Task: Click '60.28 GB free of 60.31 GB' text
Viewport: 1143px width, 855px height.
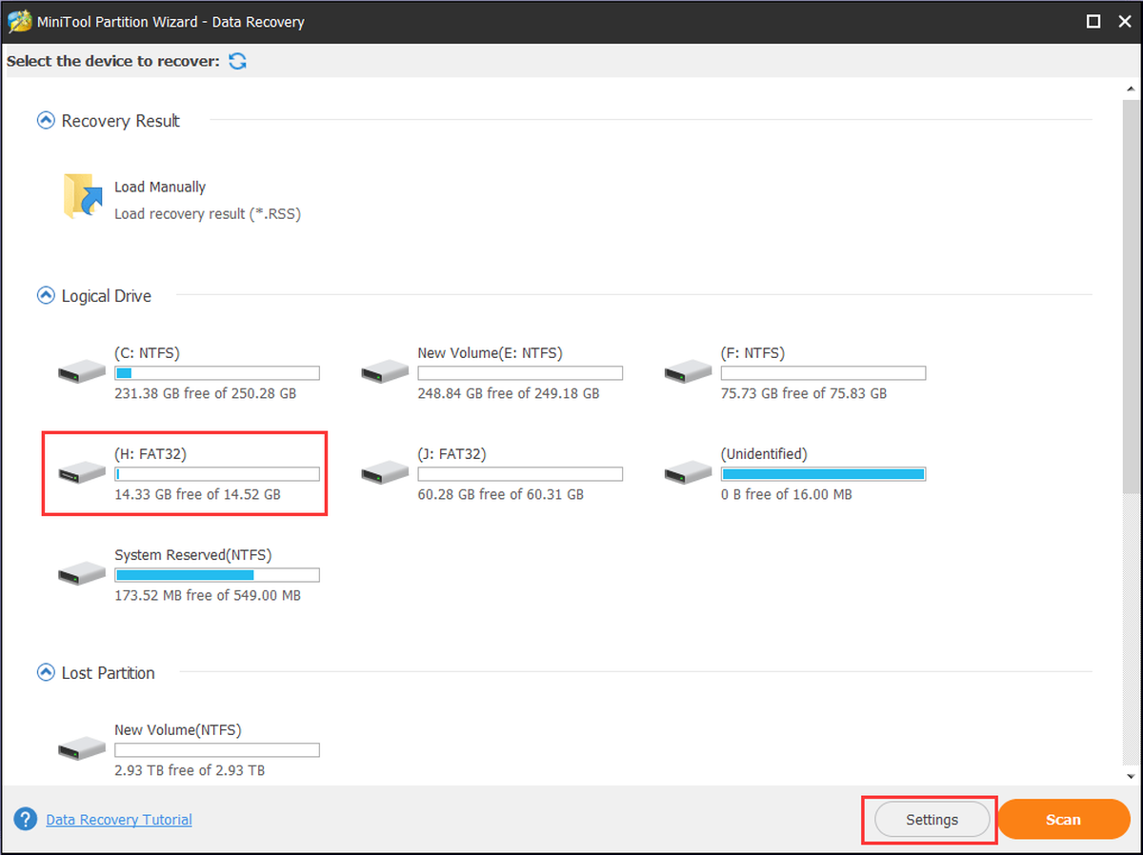Action: (501, 494)
